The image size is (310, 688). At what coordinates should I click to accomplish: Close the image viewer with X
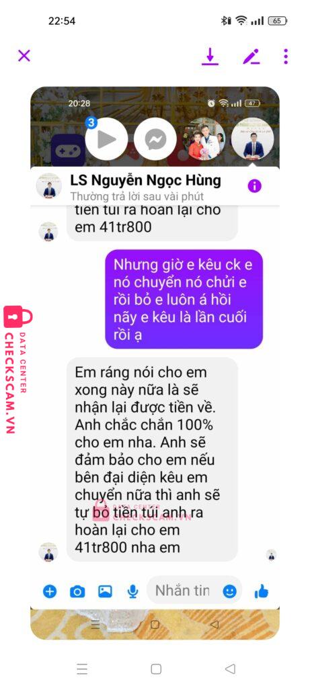click(24, 56)
